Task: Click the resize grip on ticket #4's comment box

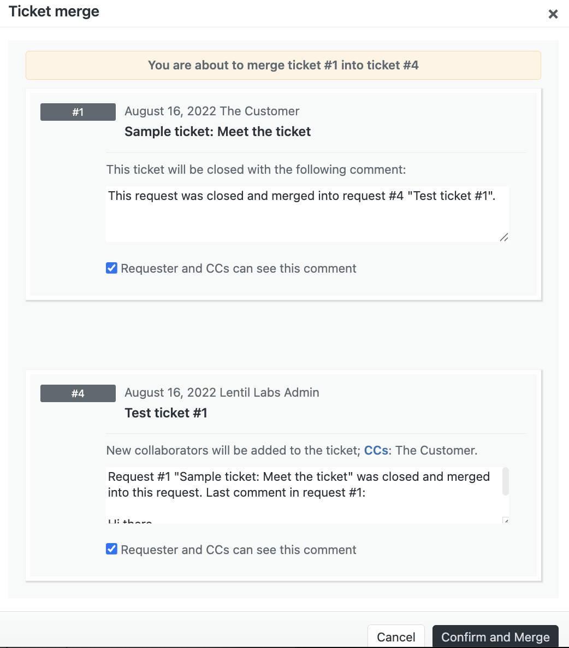Action: coord(505,521)
